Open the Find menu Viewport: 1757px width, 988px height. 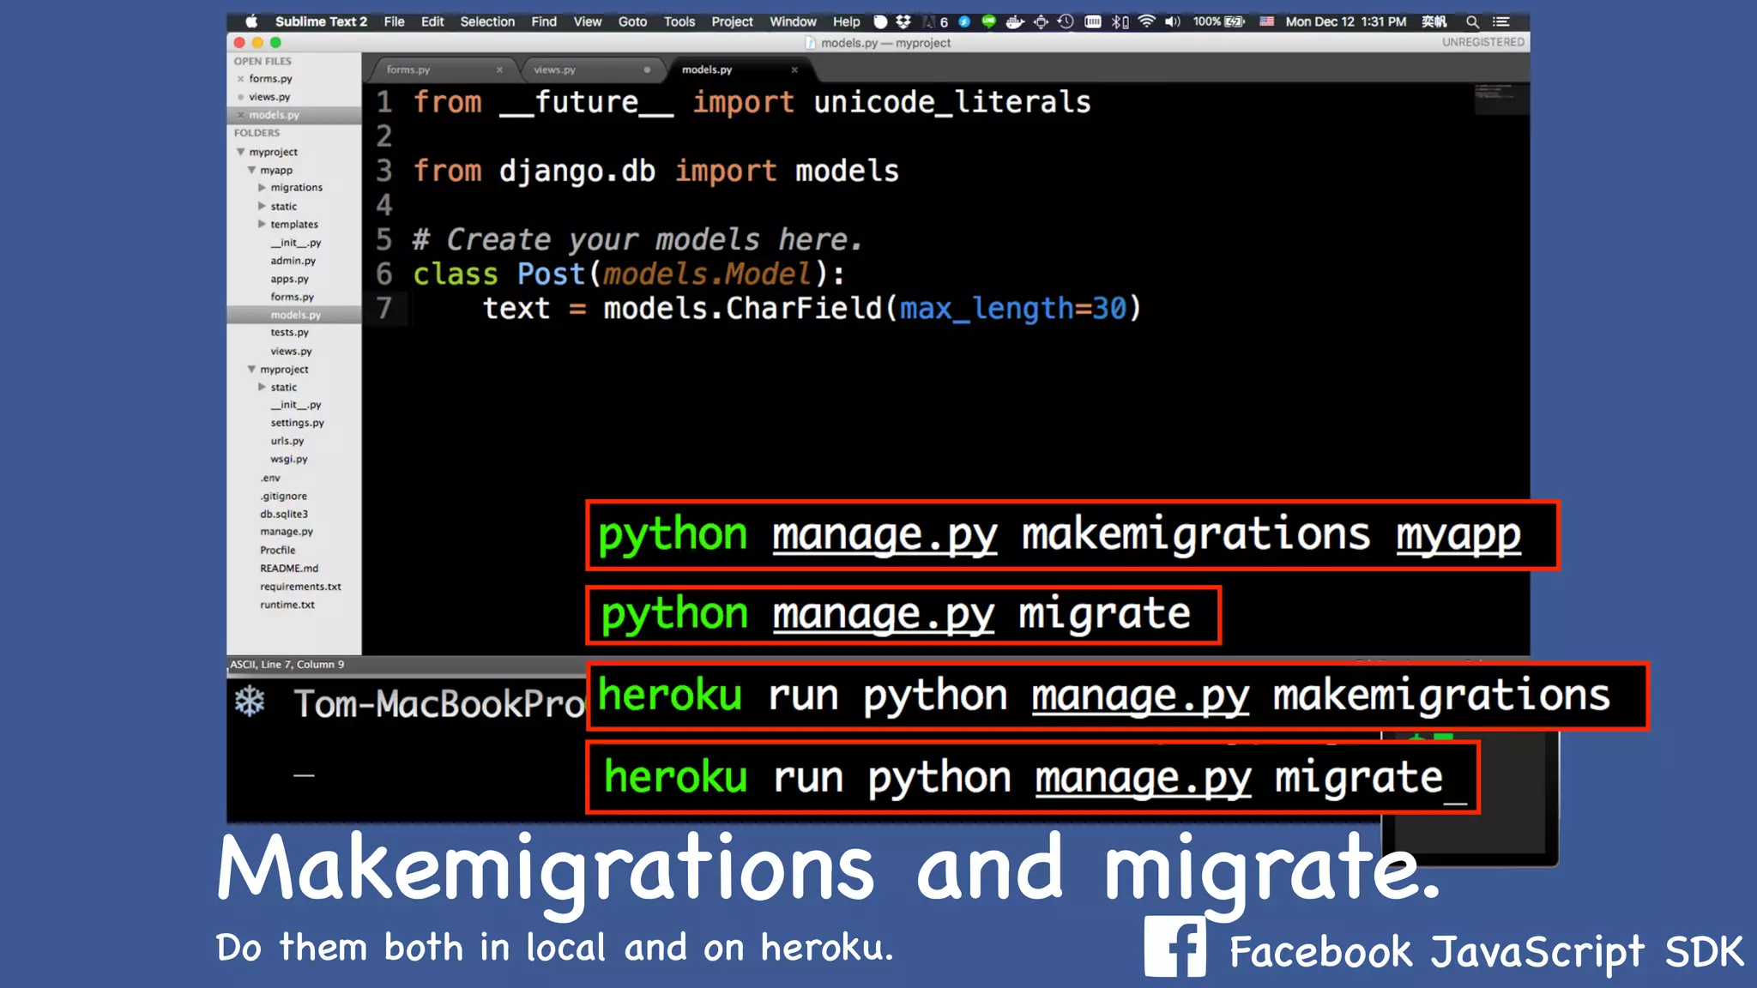544,21
